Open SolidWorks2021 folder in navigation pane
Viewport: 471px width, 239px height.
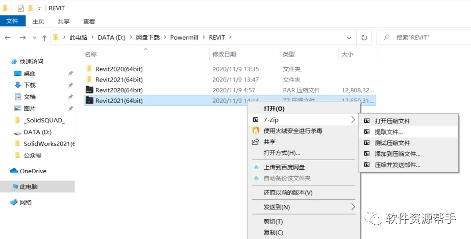point(49,144)
